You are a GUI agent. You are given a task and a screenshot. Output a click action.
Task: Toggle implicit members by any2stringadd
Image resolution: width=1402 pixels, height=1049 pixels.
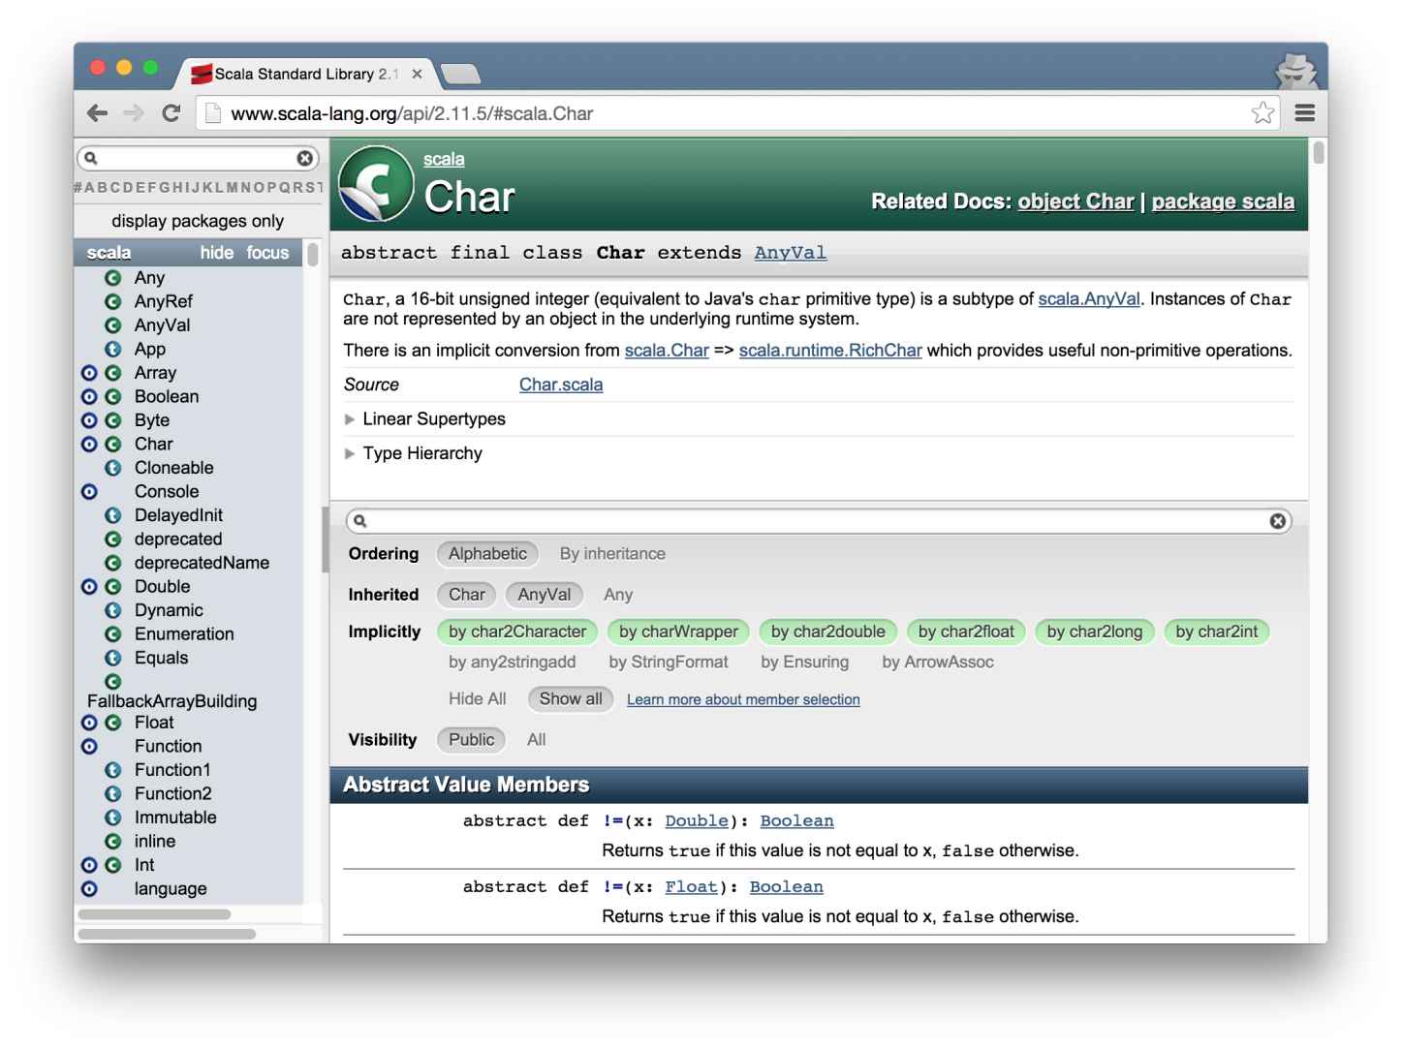512,663
